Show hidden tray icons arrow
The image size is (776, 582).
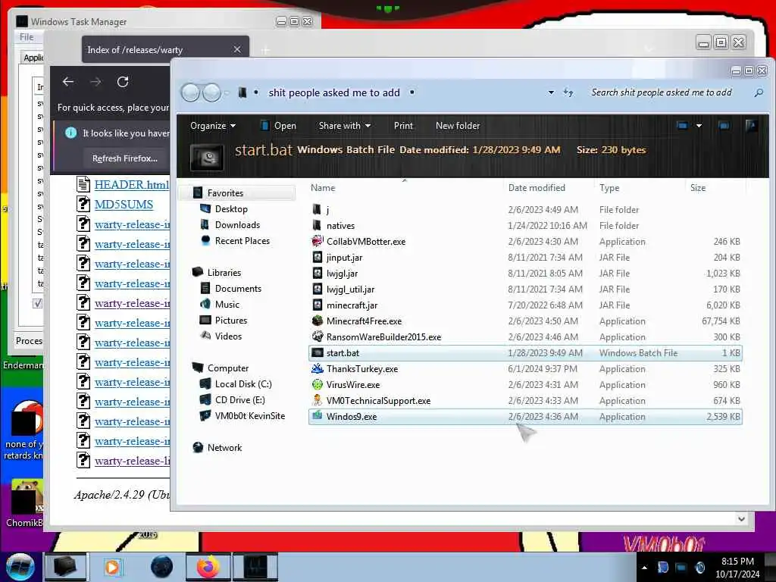pos(644,568)
